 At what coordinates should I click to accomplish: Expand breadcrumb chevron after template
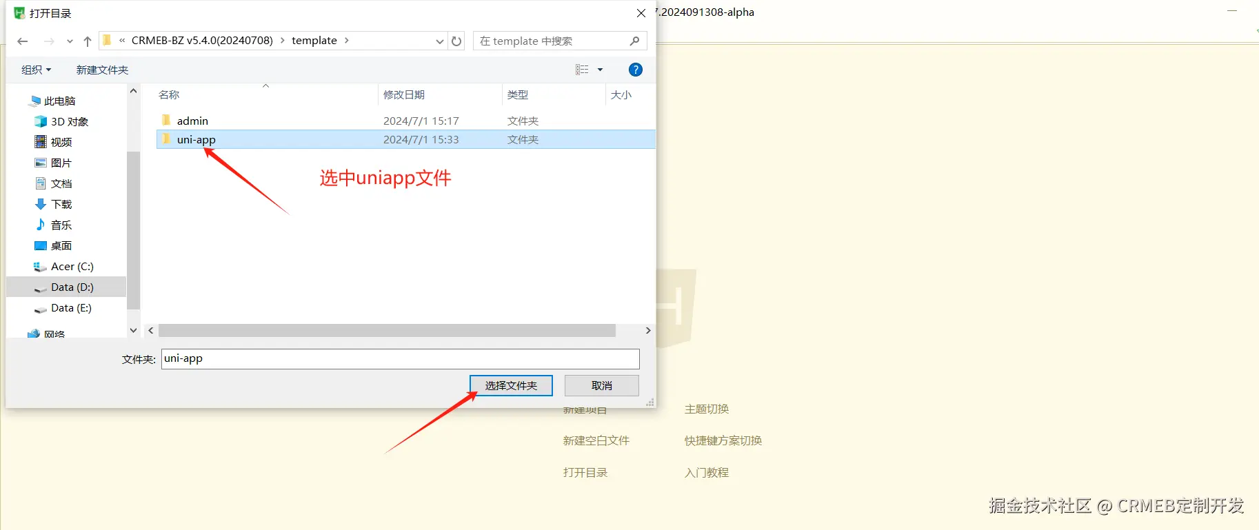click(347, 41)
